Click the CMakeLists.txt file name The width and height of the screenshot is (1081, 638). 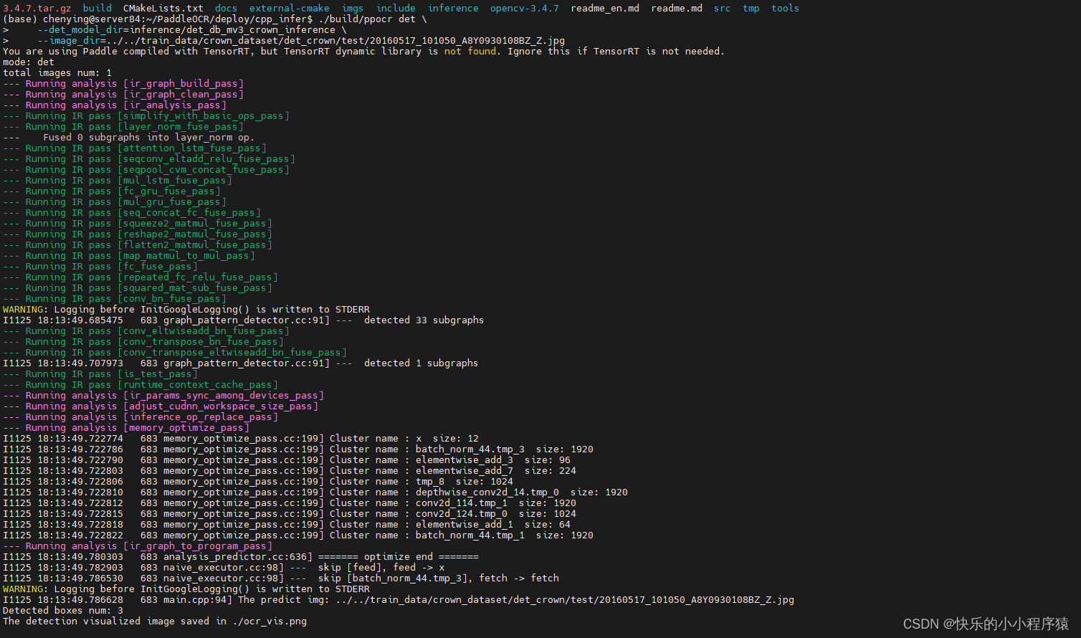coord(163,9)
